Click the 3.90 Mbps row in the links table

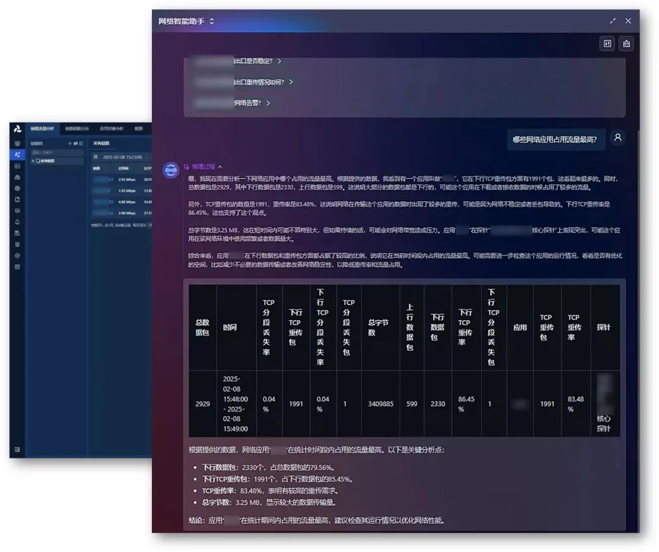pos(121,213)
